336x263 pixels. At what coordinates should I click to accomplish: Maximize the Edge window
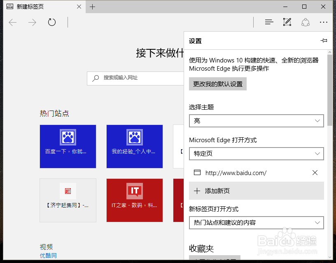click(304, 7)
